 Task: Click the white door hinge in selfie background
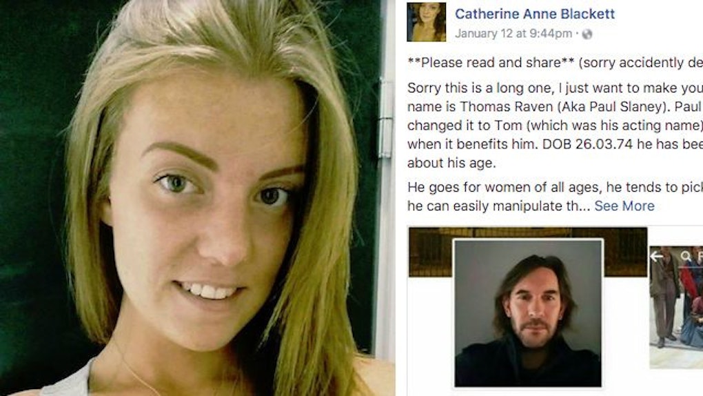[x=385, y=130]
